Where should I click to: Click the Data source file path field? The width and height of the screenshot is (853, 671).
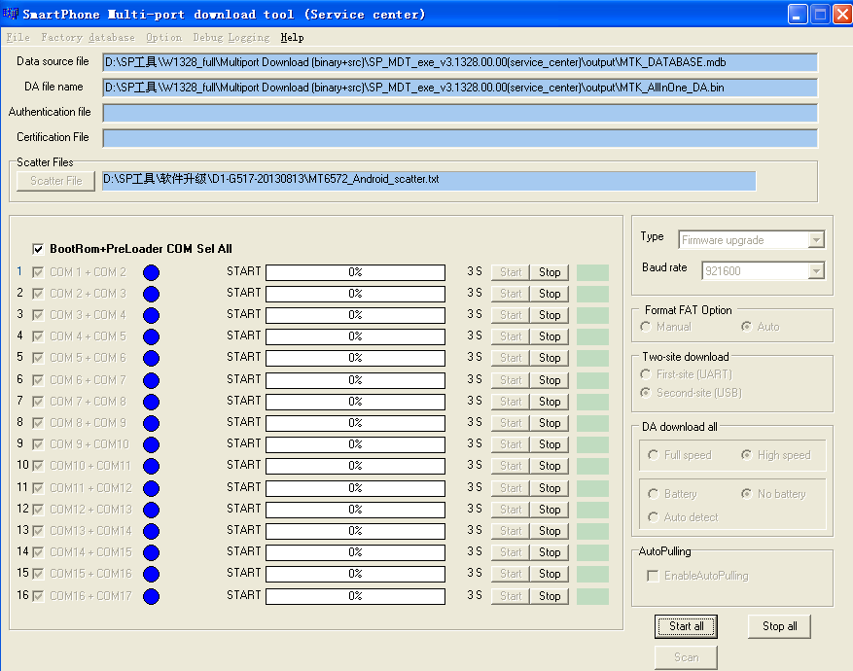pyautogui.click(x=459, y=62)
